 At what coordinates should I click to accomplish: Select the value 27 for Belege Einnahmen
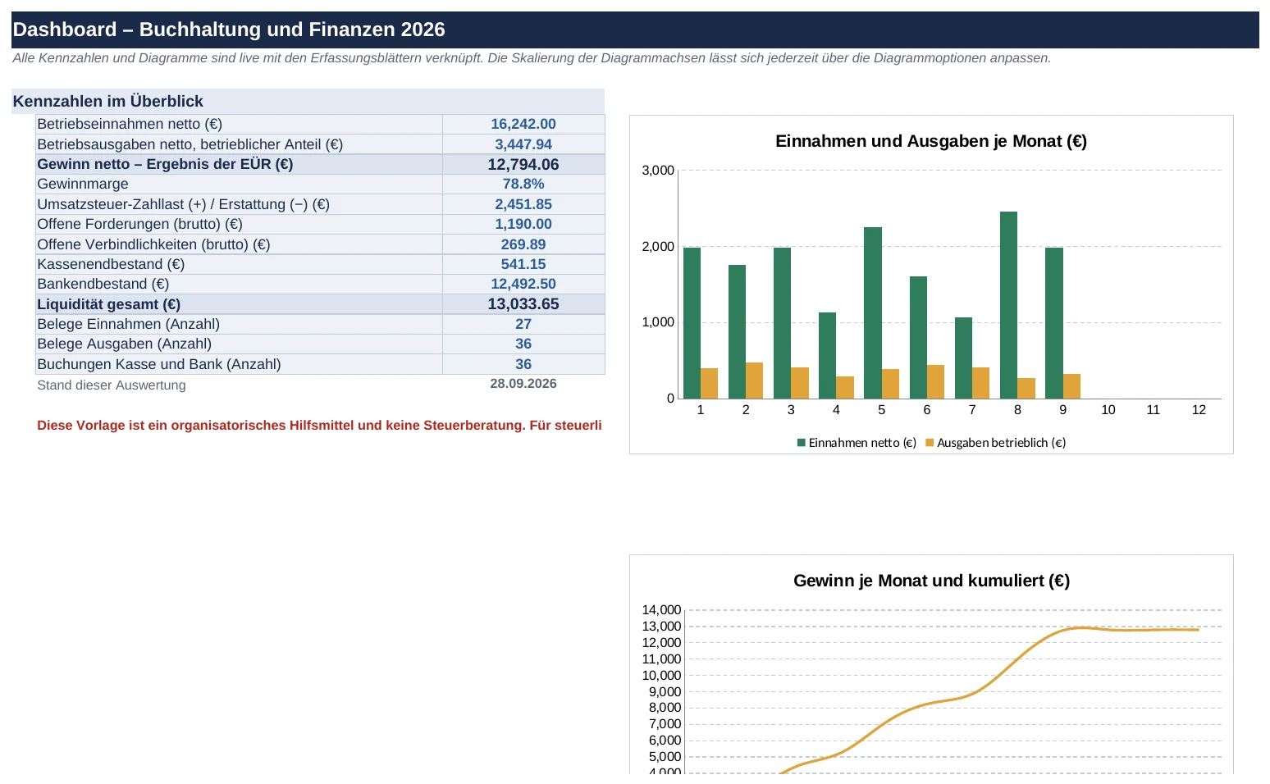coord(523,324)
